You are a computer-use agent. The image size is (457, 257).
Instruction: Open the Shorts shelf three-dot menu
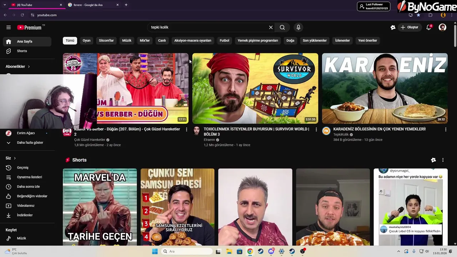point(443,160)
